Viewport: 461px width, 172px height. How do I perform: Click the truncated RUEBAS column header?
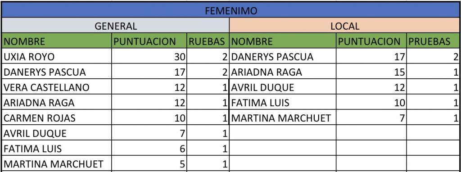point(208,41)
